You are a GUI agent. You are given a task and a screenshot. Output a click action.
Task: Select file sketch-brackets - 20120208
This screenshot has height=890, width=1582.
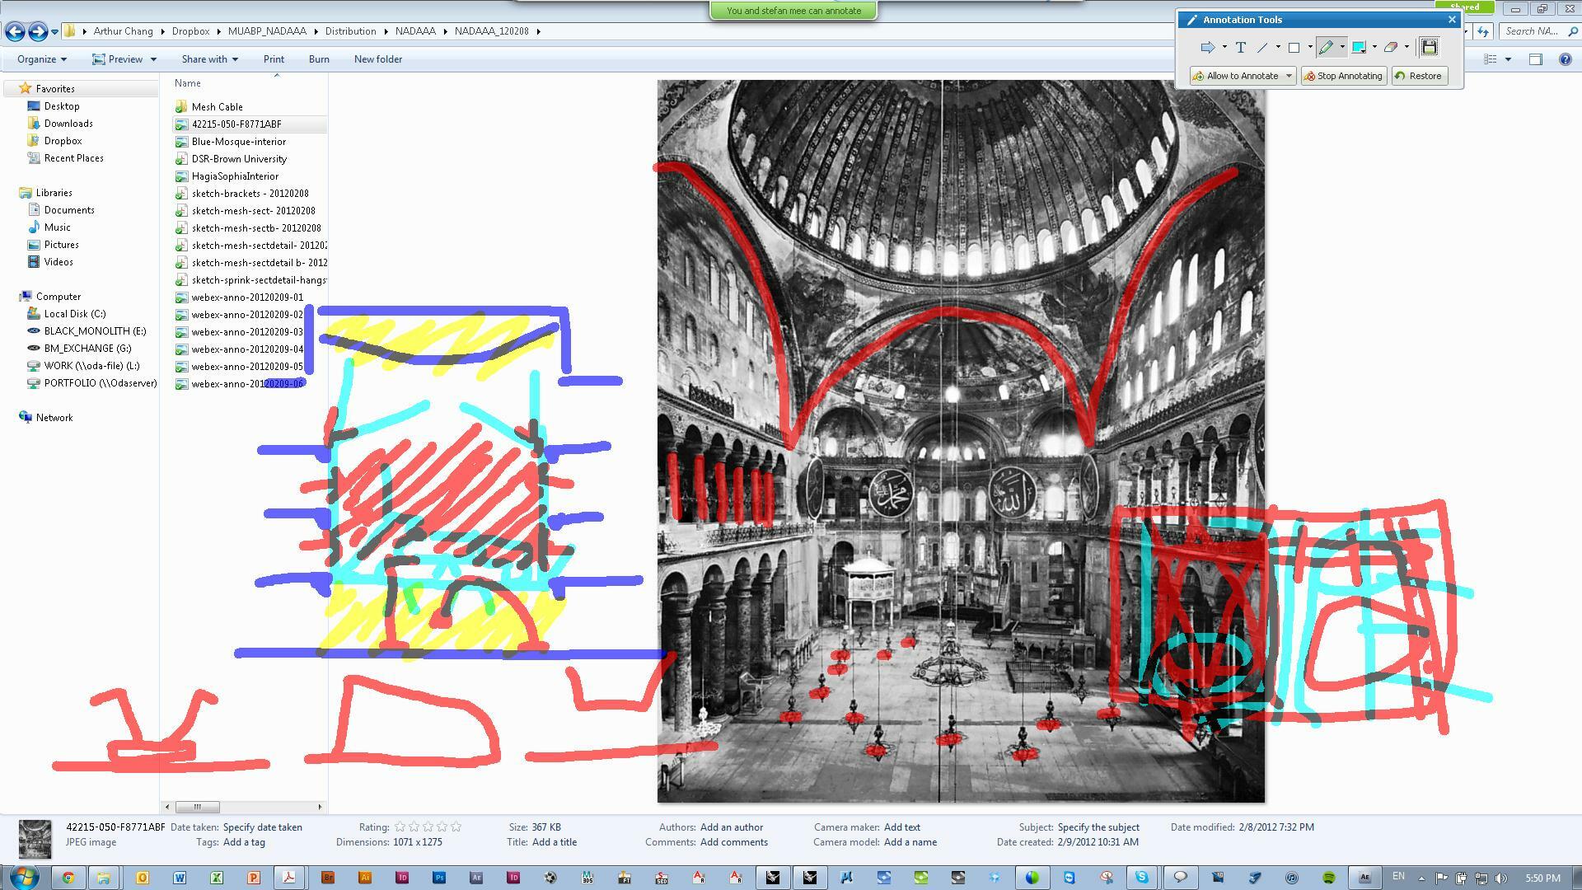coord(250,194)
